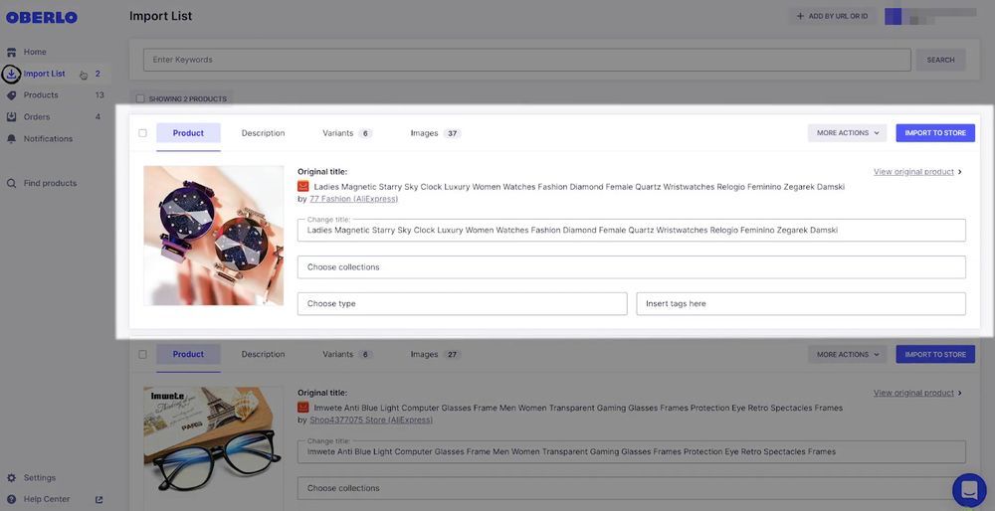Click the Enter Keywords search field
Screen dimensions: 995x511
pos(527,60)
